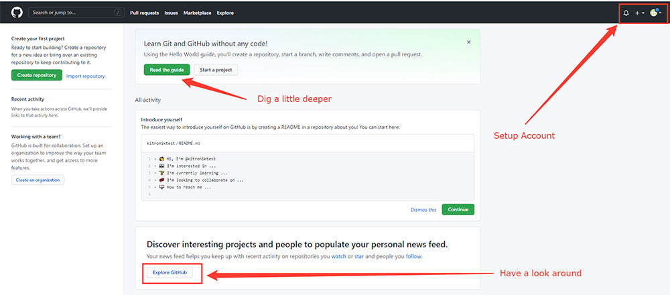
Task: Select "I'm looking to collaborate on ..." line
Action: coord(201,180)
